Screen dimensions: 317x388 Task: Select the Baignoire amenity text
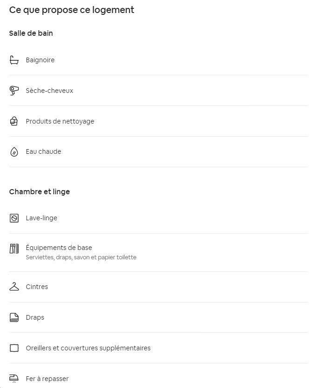[x=40, y=60]
